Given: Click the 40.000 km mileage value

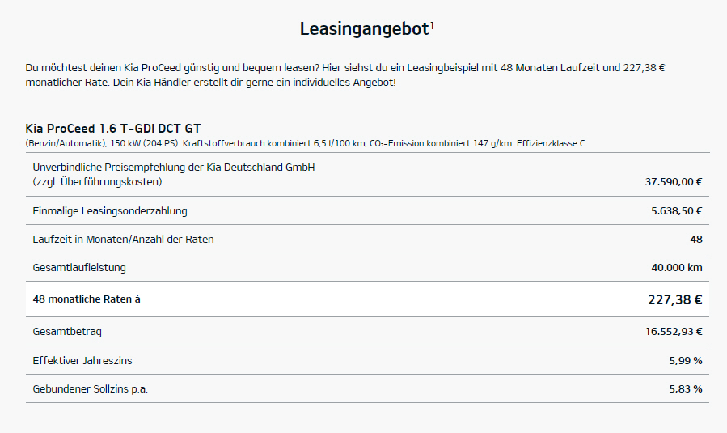Looking at the screenshot, I should click(x=677, y=268).
